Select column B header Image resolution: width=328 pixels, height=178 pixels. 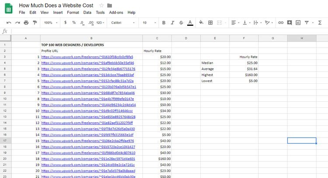point(91,38)
